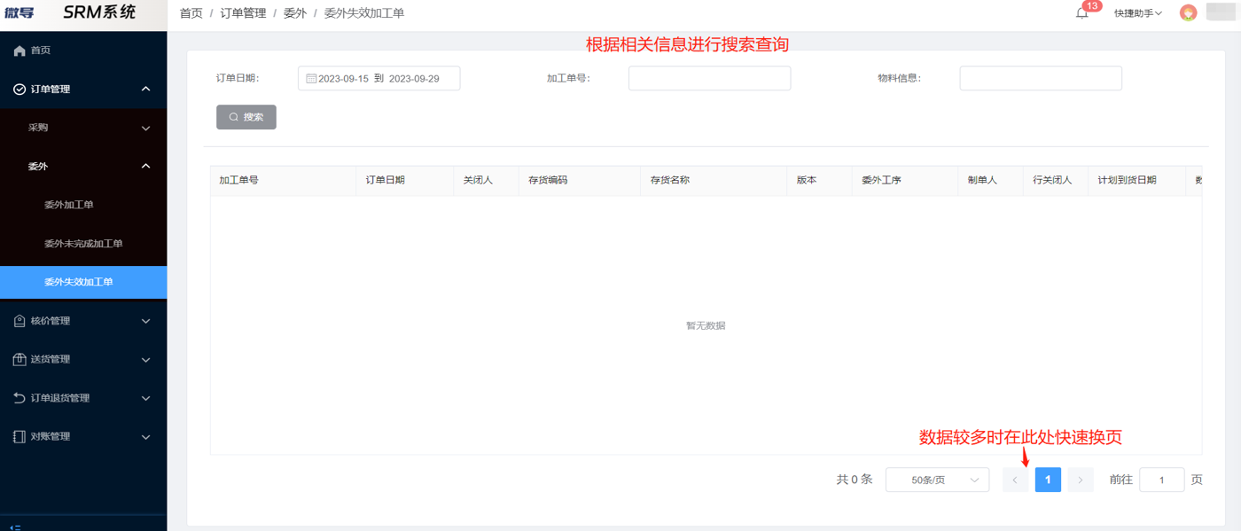1241x531 pixels.
Task: Click the 核价管理 pricing management icon
Action: point(20,320)
